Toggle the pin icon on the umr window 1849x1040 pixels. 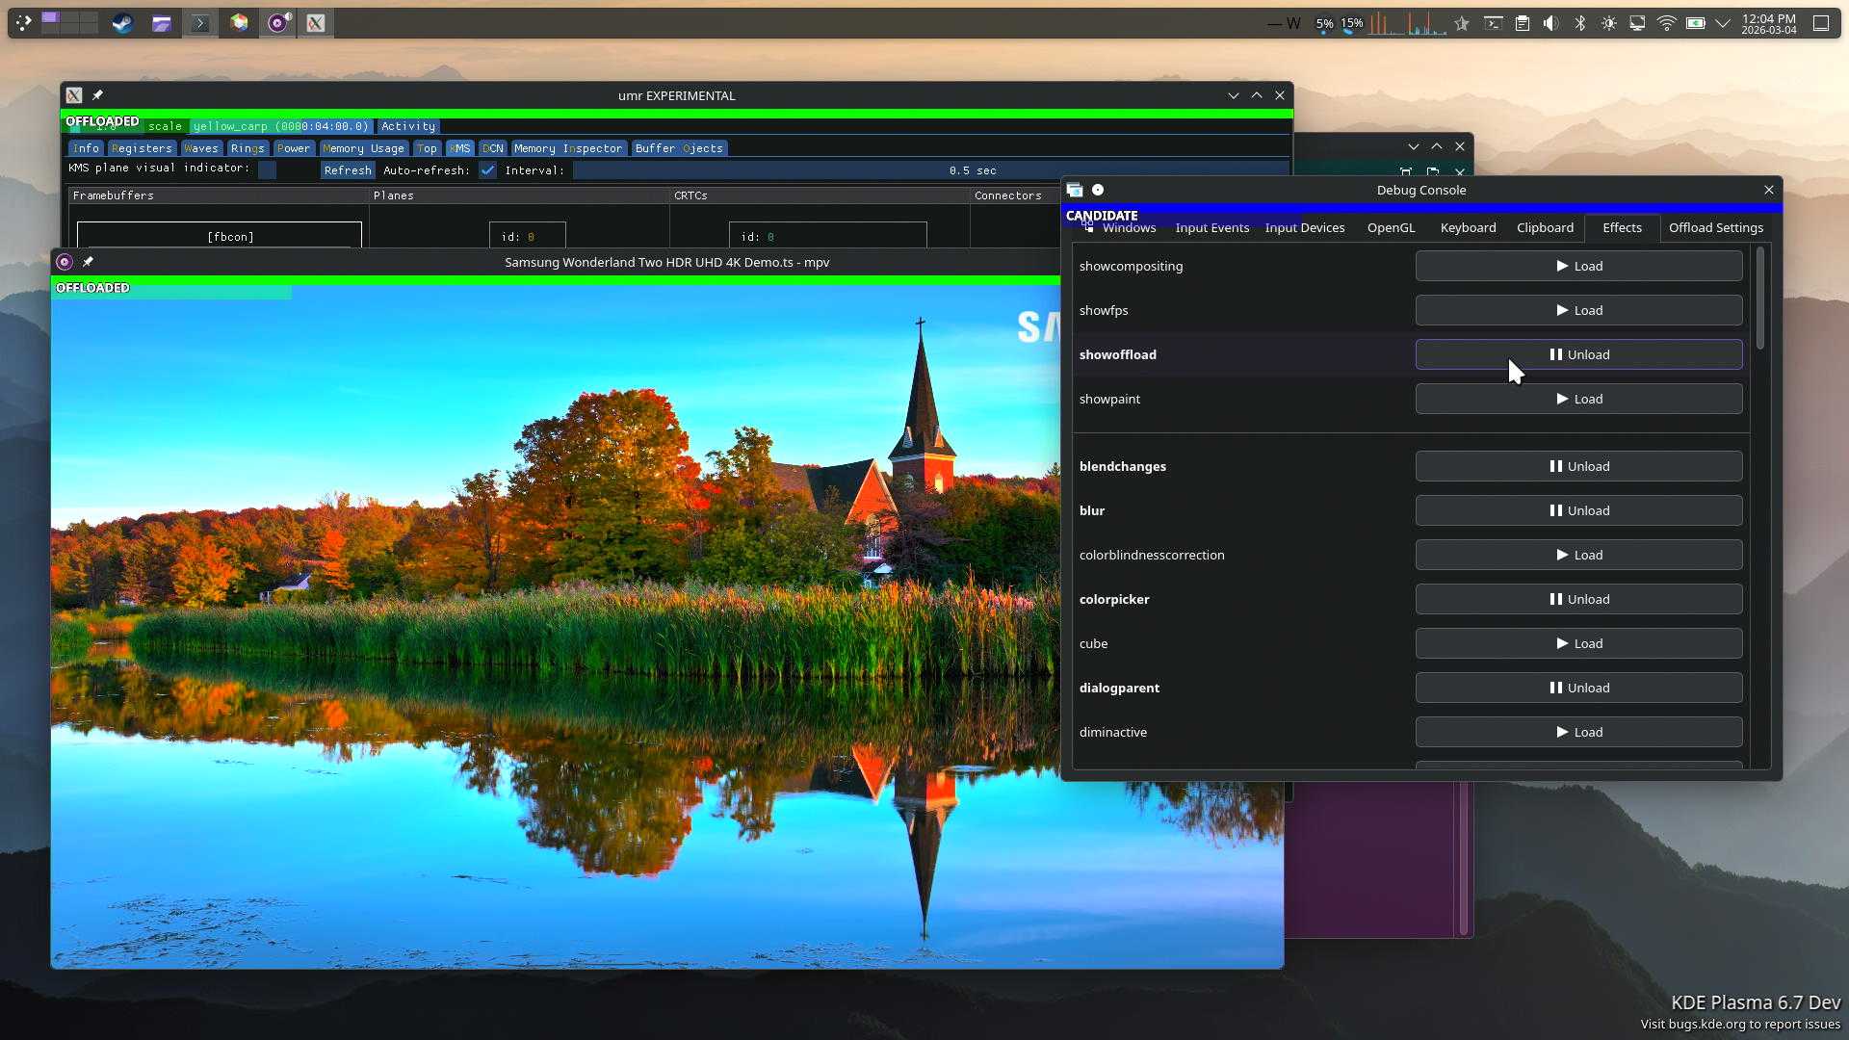(x=97, y=95)
